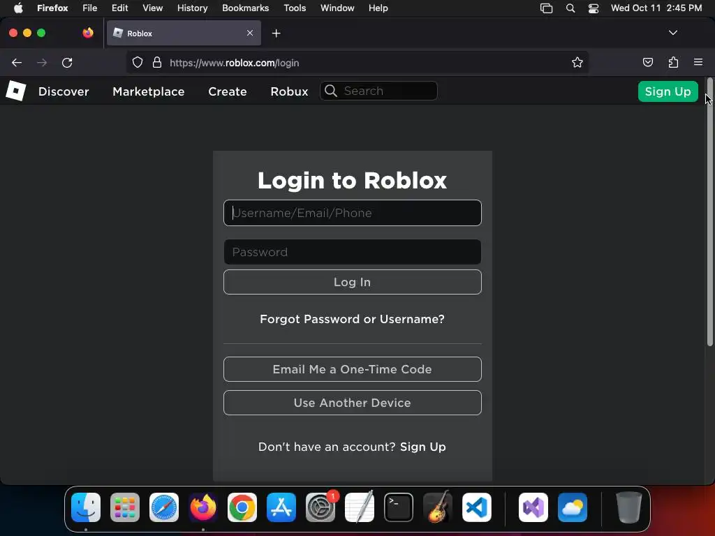The height and width of the screenshot is (536, 715).
Task: Open Visual Studio Code from the dock
Action: pos(477,507)
